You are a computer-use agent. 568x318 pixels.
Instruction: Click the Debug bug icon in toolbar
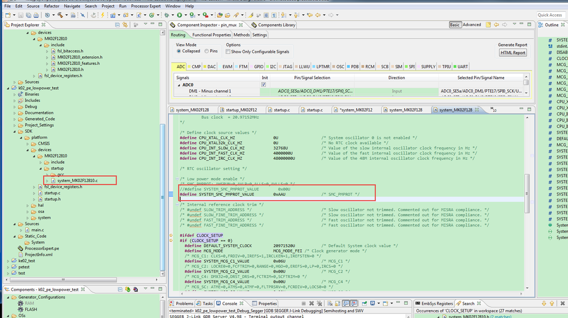[166, 15]
